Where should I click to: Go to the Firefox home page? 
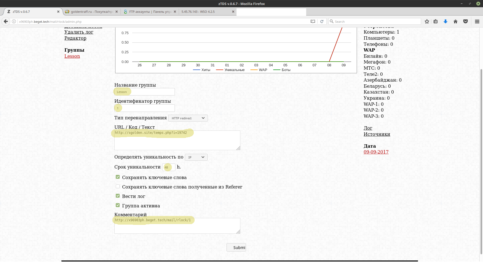click(456, 21)
